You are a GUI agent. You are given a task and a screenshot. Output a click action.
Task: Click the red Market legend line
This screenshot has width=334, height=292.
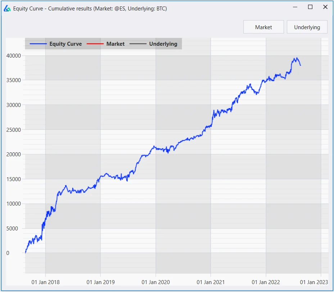click(95, 44)
